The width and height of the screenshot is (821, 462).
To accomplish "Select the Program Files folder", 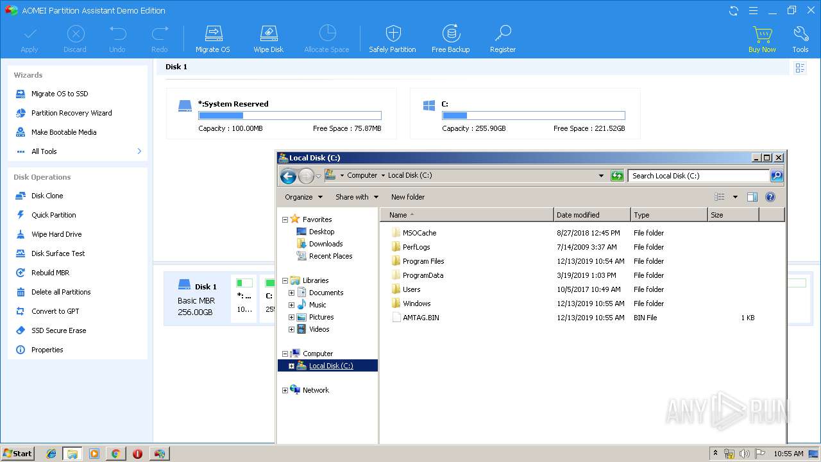I will pos(423,261).
